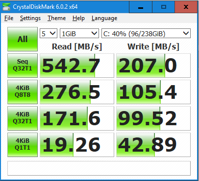
Task: Run the 4KiB Q32T1 benchmark
Action: 23,118
